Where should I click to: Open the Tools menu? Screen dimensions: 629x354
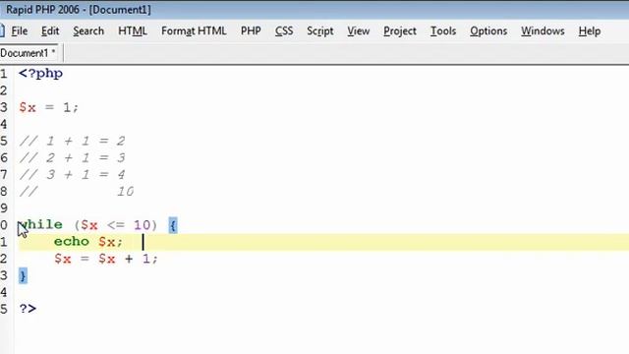[x=443, y=31]
